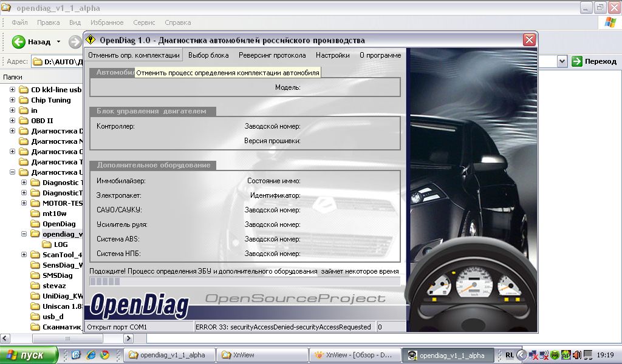Click 'ERROR 33: securityAccessDenied' status text
This screenshot has width=622, height=364.
(283, 327)
